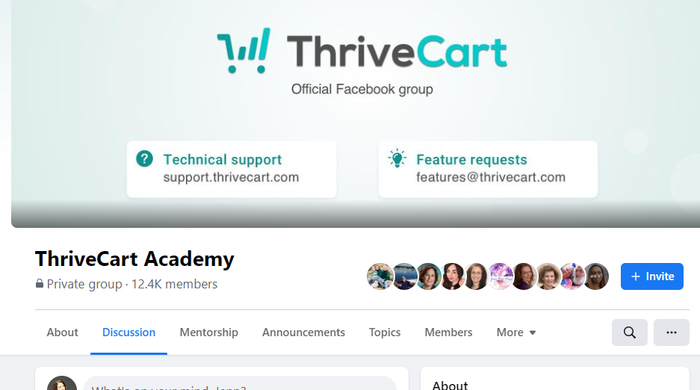This screenshot has width=700, height=390.
Task: Click the first member avatar in row
Action: point(380,276)
